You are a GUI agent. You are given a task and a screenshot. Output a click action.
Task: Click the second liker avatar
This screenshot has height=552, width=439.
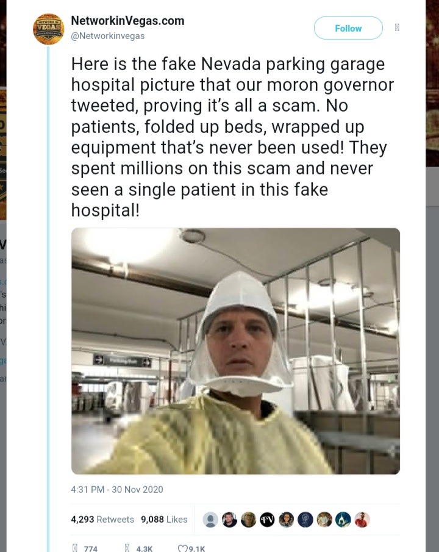tap(229, 520)
